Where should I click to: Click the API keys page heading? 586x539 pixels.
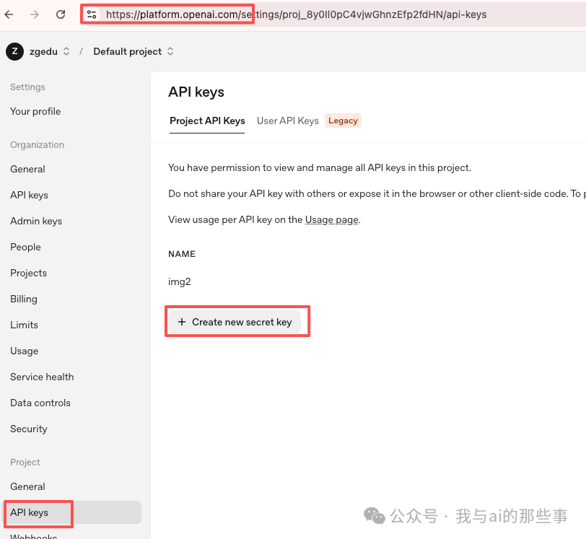click(x=196, y=92)
